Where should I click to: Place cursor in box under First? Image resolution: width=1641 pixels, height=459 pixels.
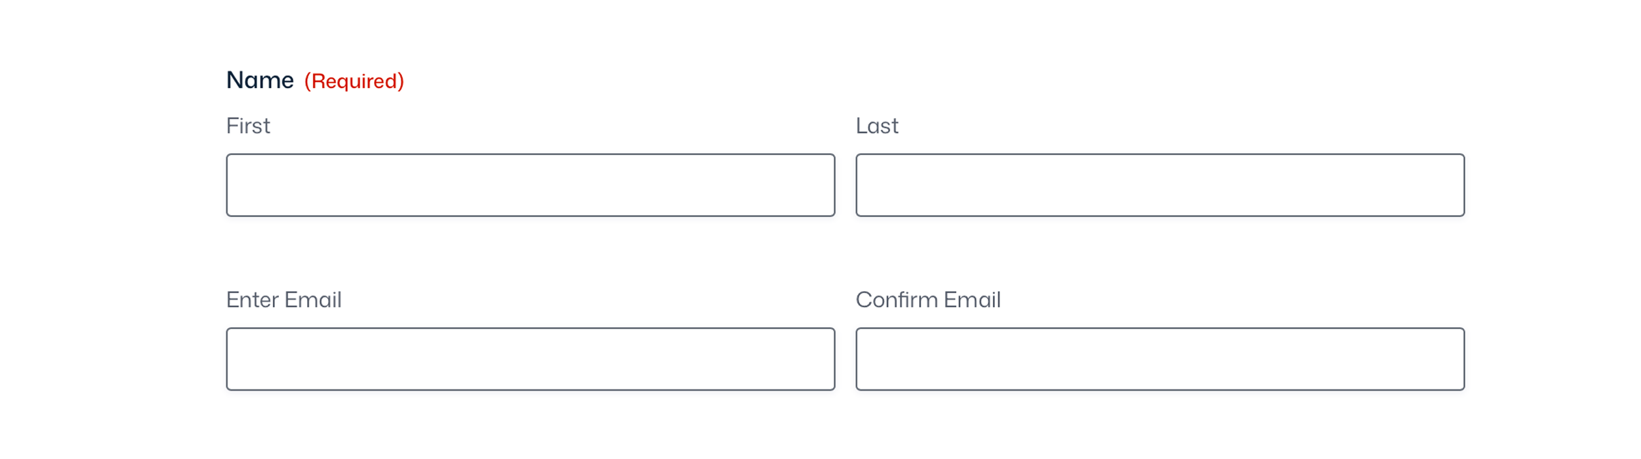click(531, 185)
